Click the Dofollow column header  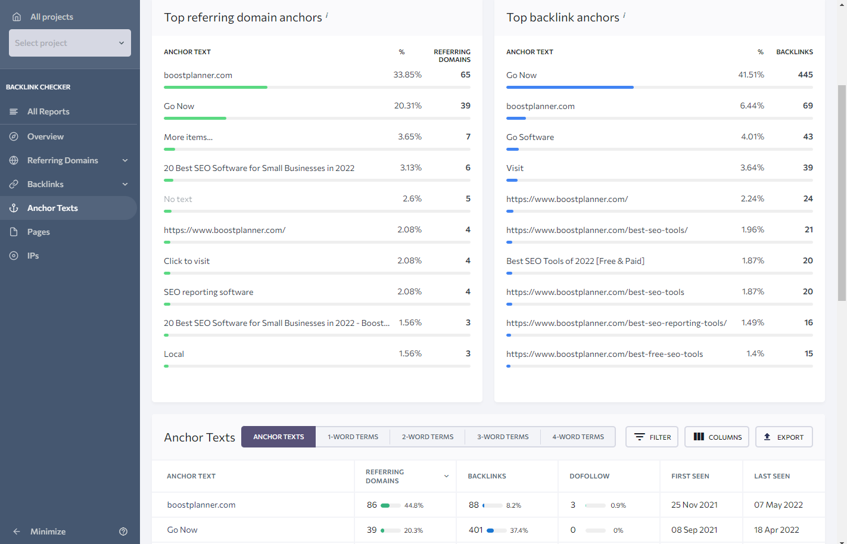click(589, 476)
